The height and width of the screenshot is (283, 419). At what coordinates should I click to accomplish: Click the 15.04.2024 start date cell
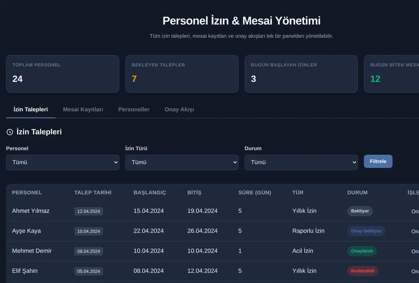[x=149, y=211]
